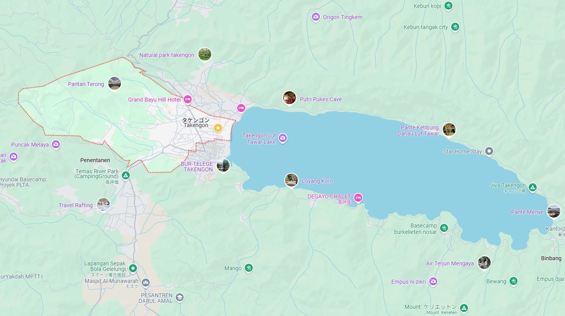Click the Takengon city name label
The height and width of the screenshot is (316, 565).
(x=196, y=123)
